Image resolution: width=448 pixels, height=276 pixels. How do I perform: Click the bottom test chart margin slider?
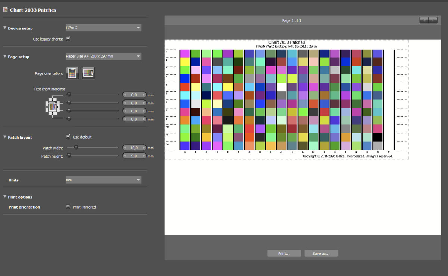click(69, 119)
